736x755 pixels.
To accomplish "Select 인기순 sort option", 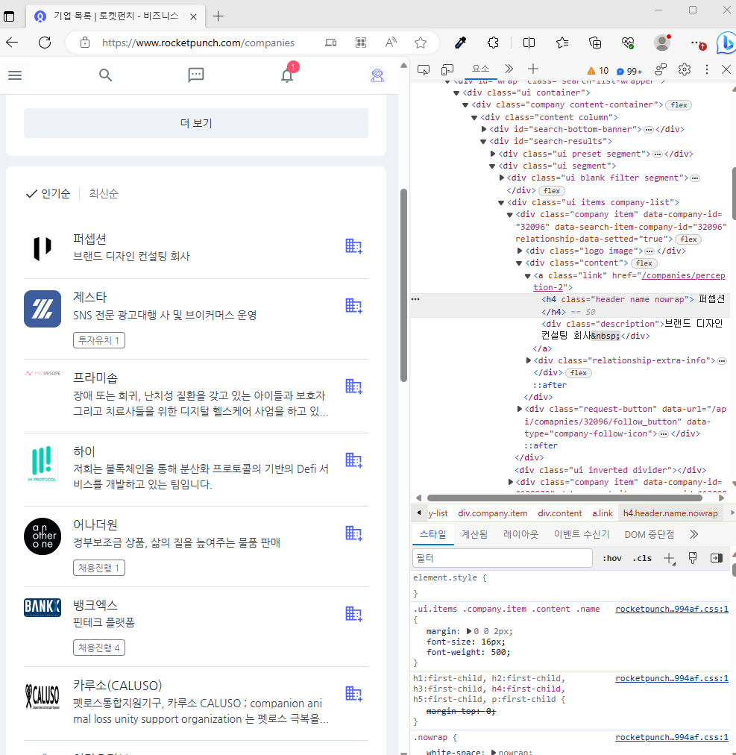I will pyautogui.click(x=48, y=193).
